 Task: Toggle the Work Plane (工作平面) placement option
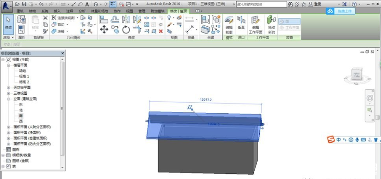[x=289, y=28]
